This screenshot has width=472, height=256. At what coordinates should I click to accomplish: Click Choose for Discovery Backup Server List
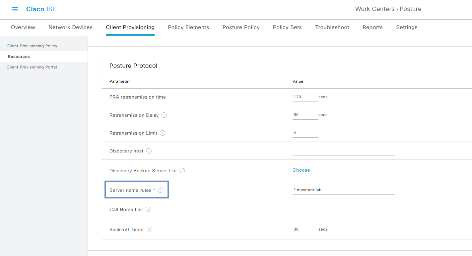coord(301,170)
